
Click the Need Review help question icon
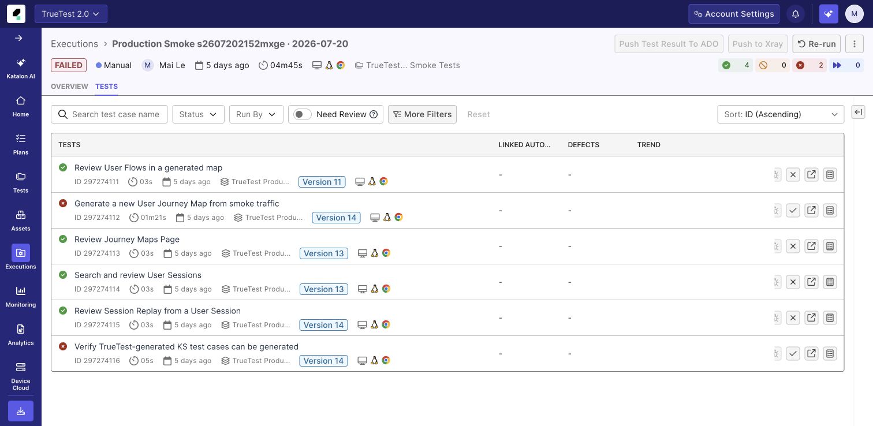(374, 114)
